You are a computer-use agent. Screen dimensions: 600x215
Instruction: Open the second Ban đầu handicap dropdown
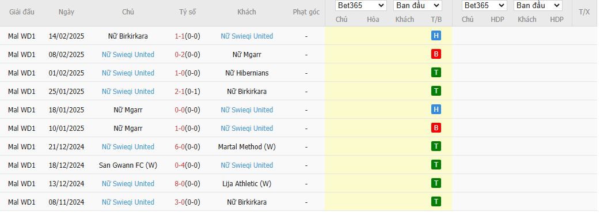pyautogui.click(x=538, y=5)
